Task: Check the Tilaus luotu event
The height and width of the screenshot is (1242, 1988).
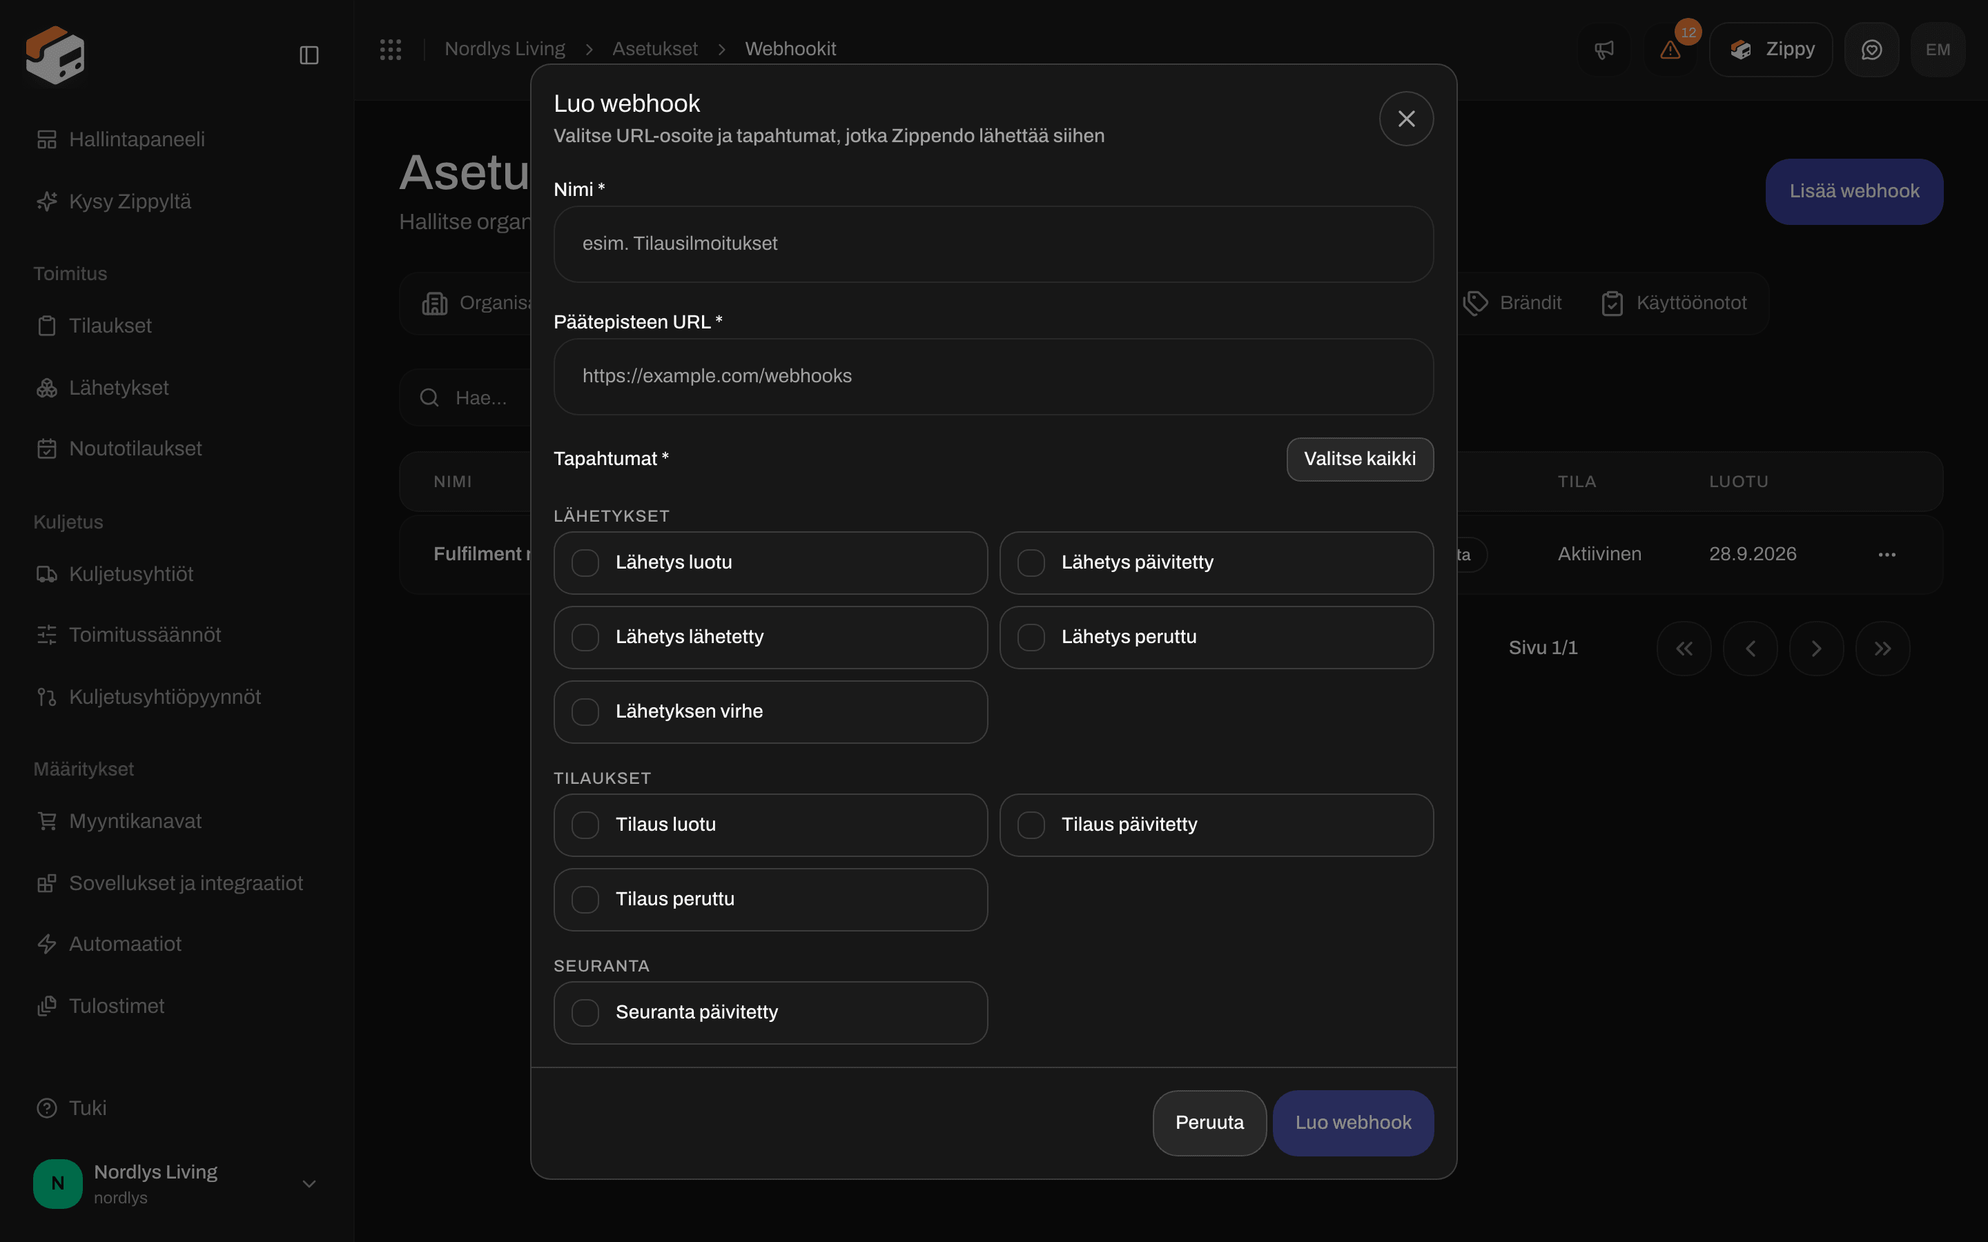Action: click(770, 825)
